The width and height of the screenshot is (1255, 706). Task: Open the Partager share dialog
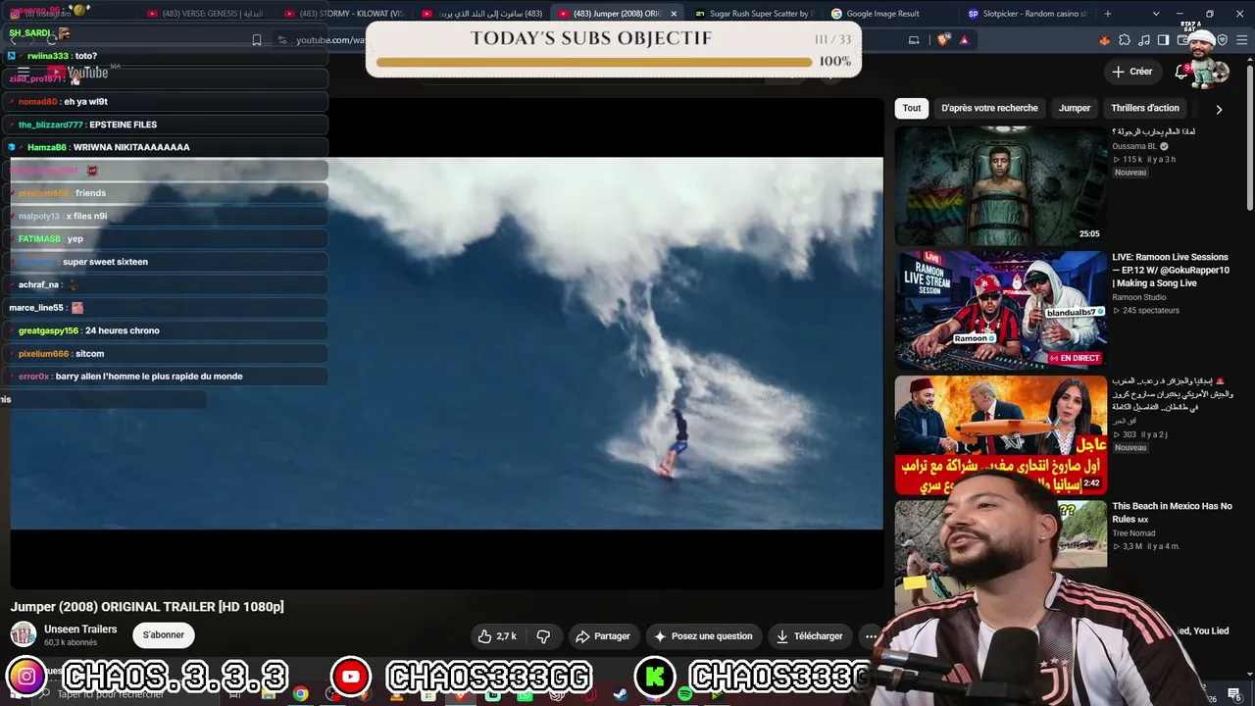tap(603, 636)
